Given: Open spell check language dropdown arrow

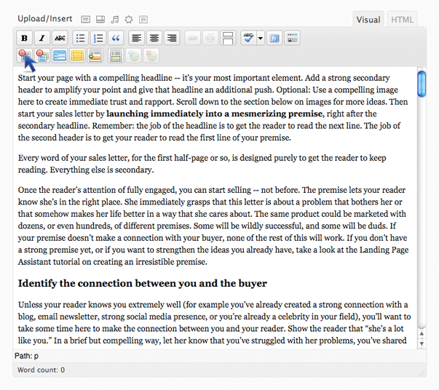Looking at the screenshot, I should click(260, 38).
